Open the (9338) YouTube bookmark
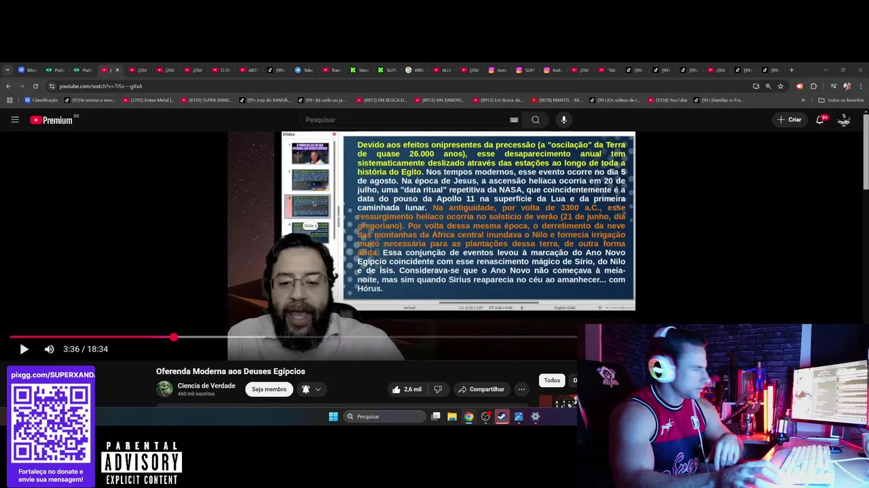 667,100
